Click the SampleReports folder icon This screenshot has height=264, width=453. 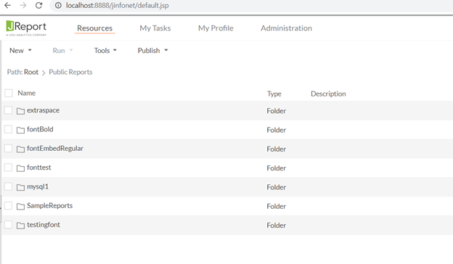click(x=20, y=206)
